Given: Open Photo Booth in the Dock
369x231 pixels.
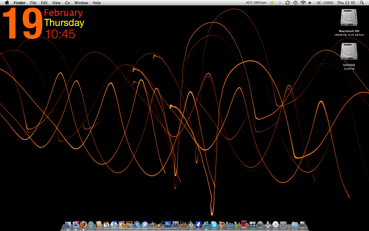Looking at the screenshot, I should tap(245, 225).
